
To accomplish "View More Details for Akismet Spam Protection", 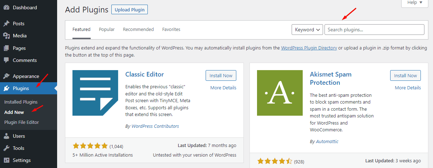I will point(408,88).
